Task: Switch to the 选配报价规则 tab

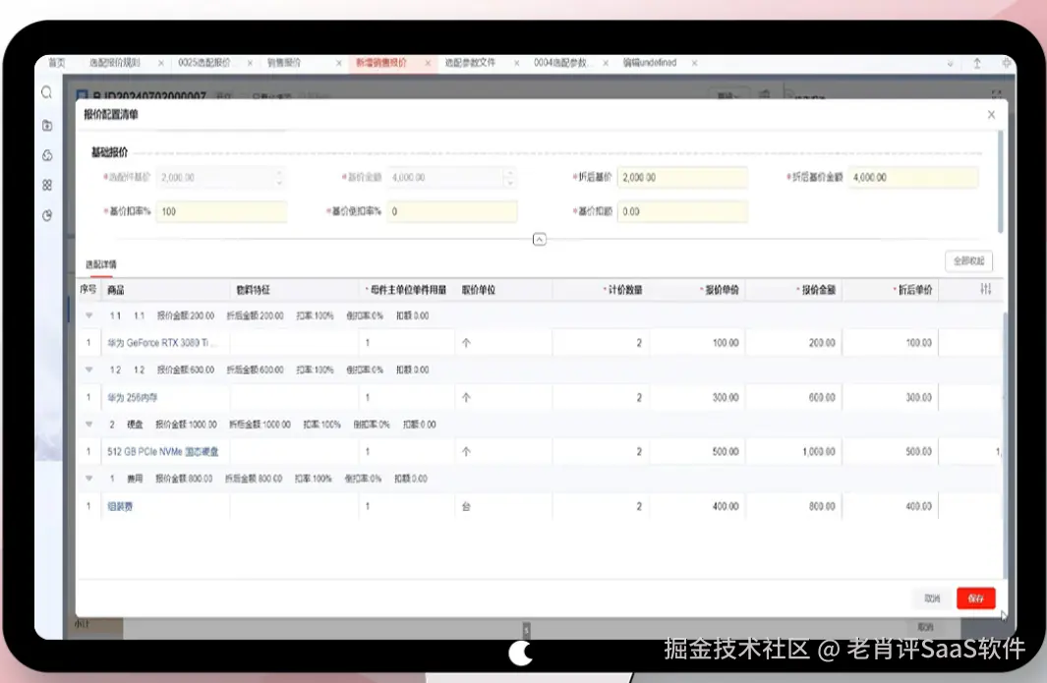Action: pos(115,63)
